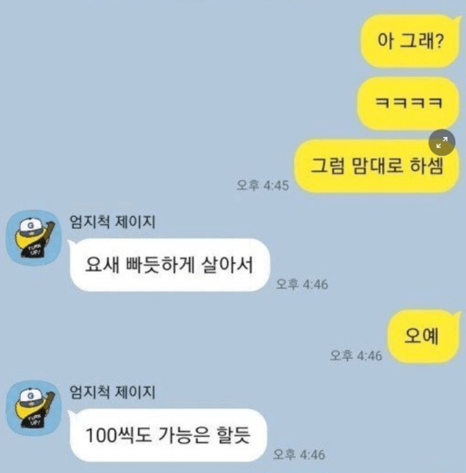Open sender name '엄지척 제이지' above '100씩도'
The height and width of the screenshot is (473, 466).
[112, 393]
